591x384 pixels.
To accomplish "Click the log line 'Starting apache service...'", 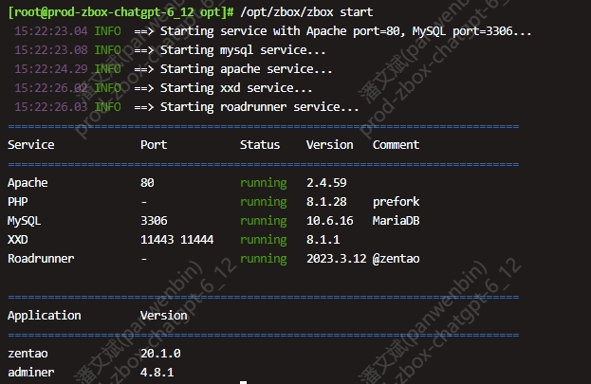I will tap(246, 69).
